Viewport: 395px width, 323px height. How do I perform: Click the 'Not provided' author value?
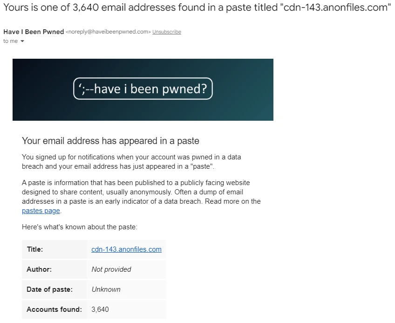[x=111, y=269]
